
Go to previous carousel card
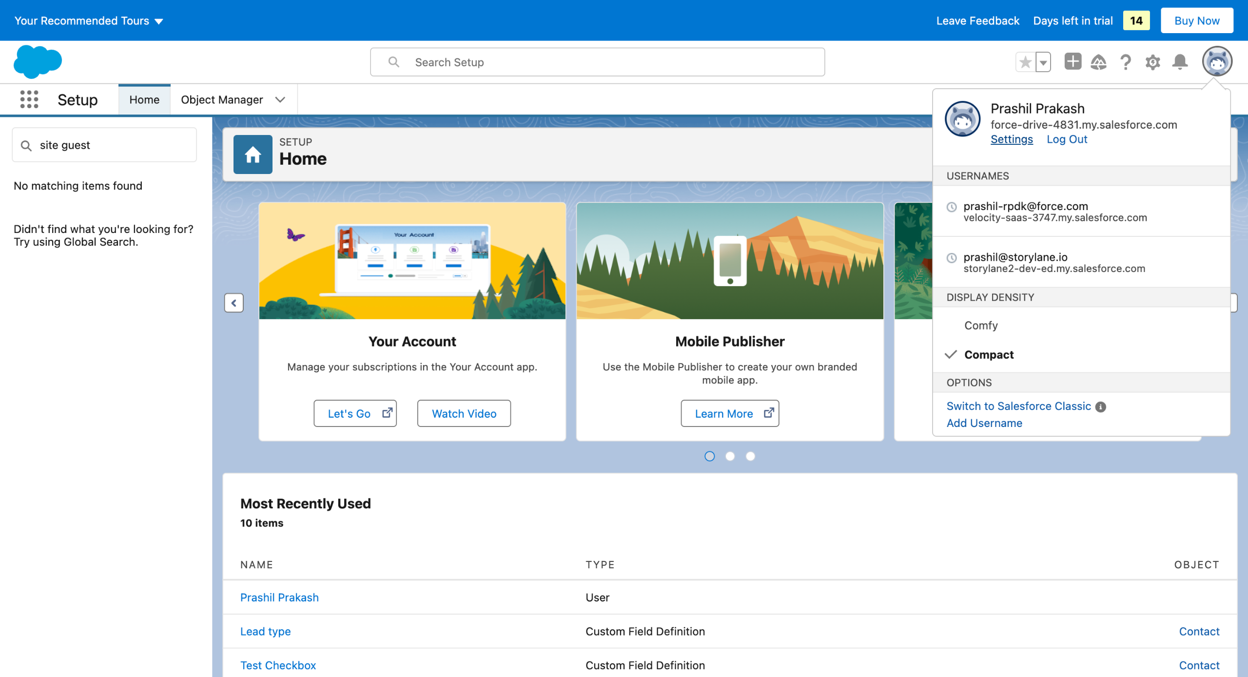tap(234, 303)
